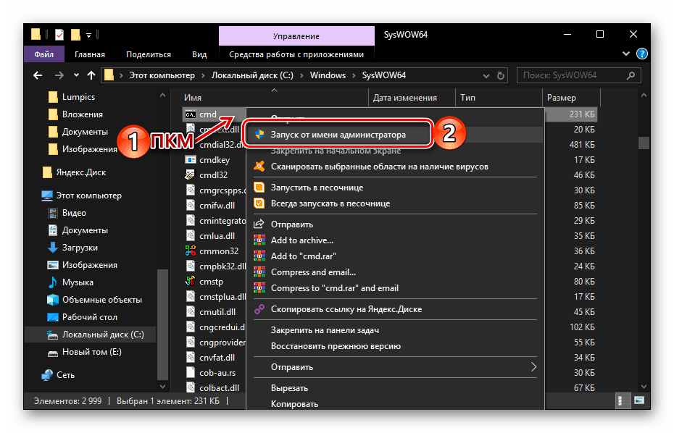Click the Yandex.Disk link icon
Viewport: 674px width, 433px height.
click(x=259, y=309)
